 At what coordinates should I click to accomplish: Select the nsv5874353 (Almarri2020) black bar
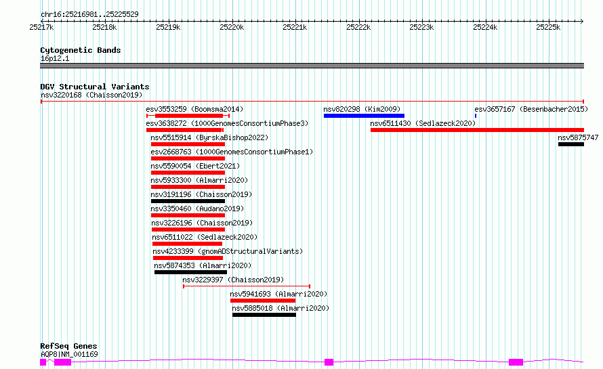click(x=190, y=272)
